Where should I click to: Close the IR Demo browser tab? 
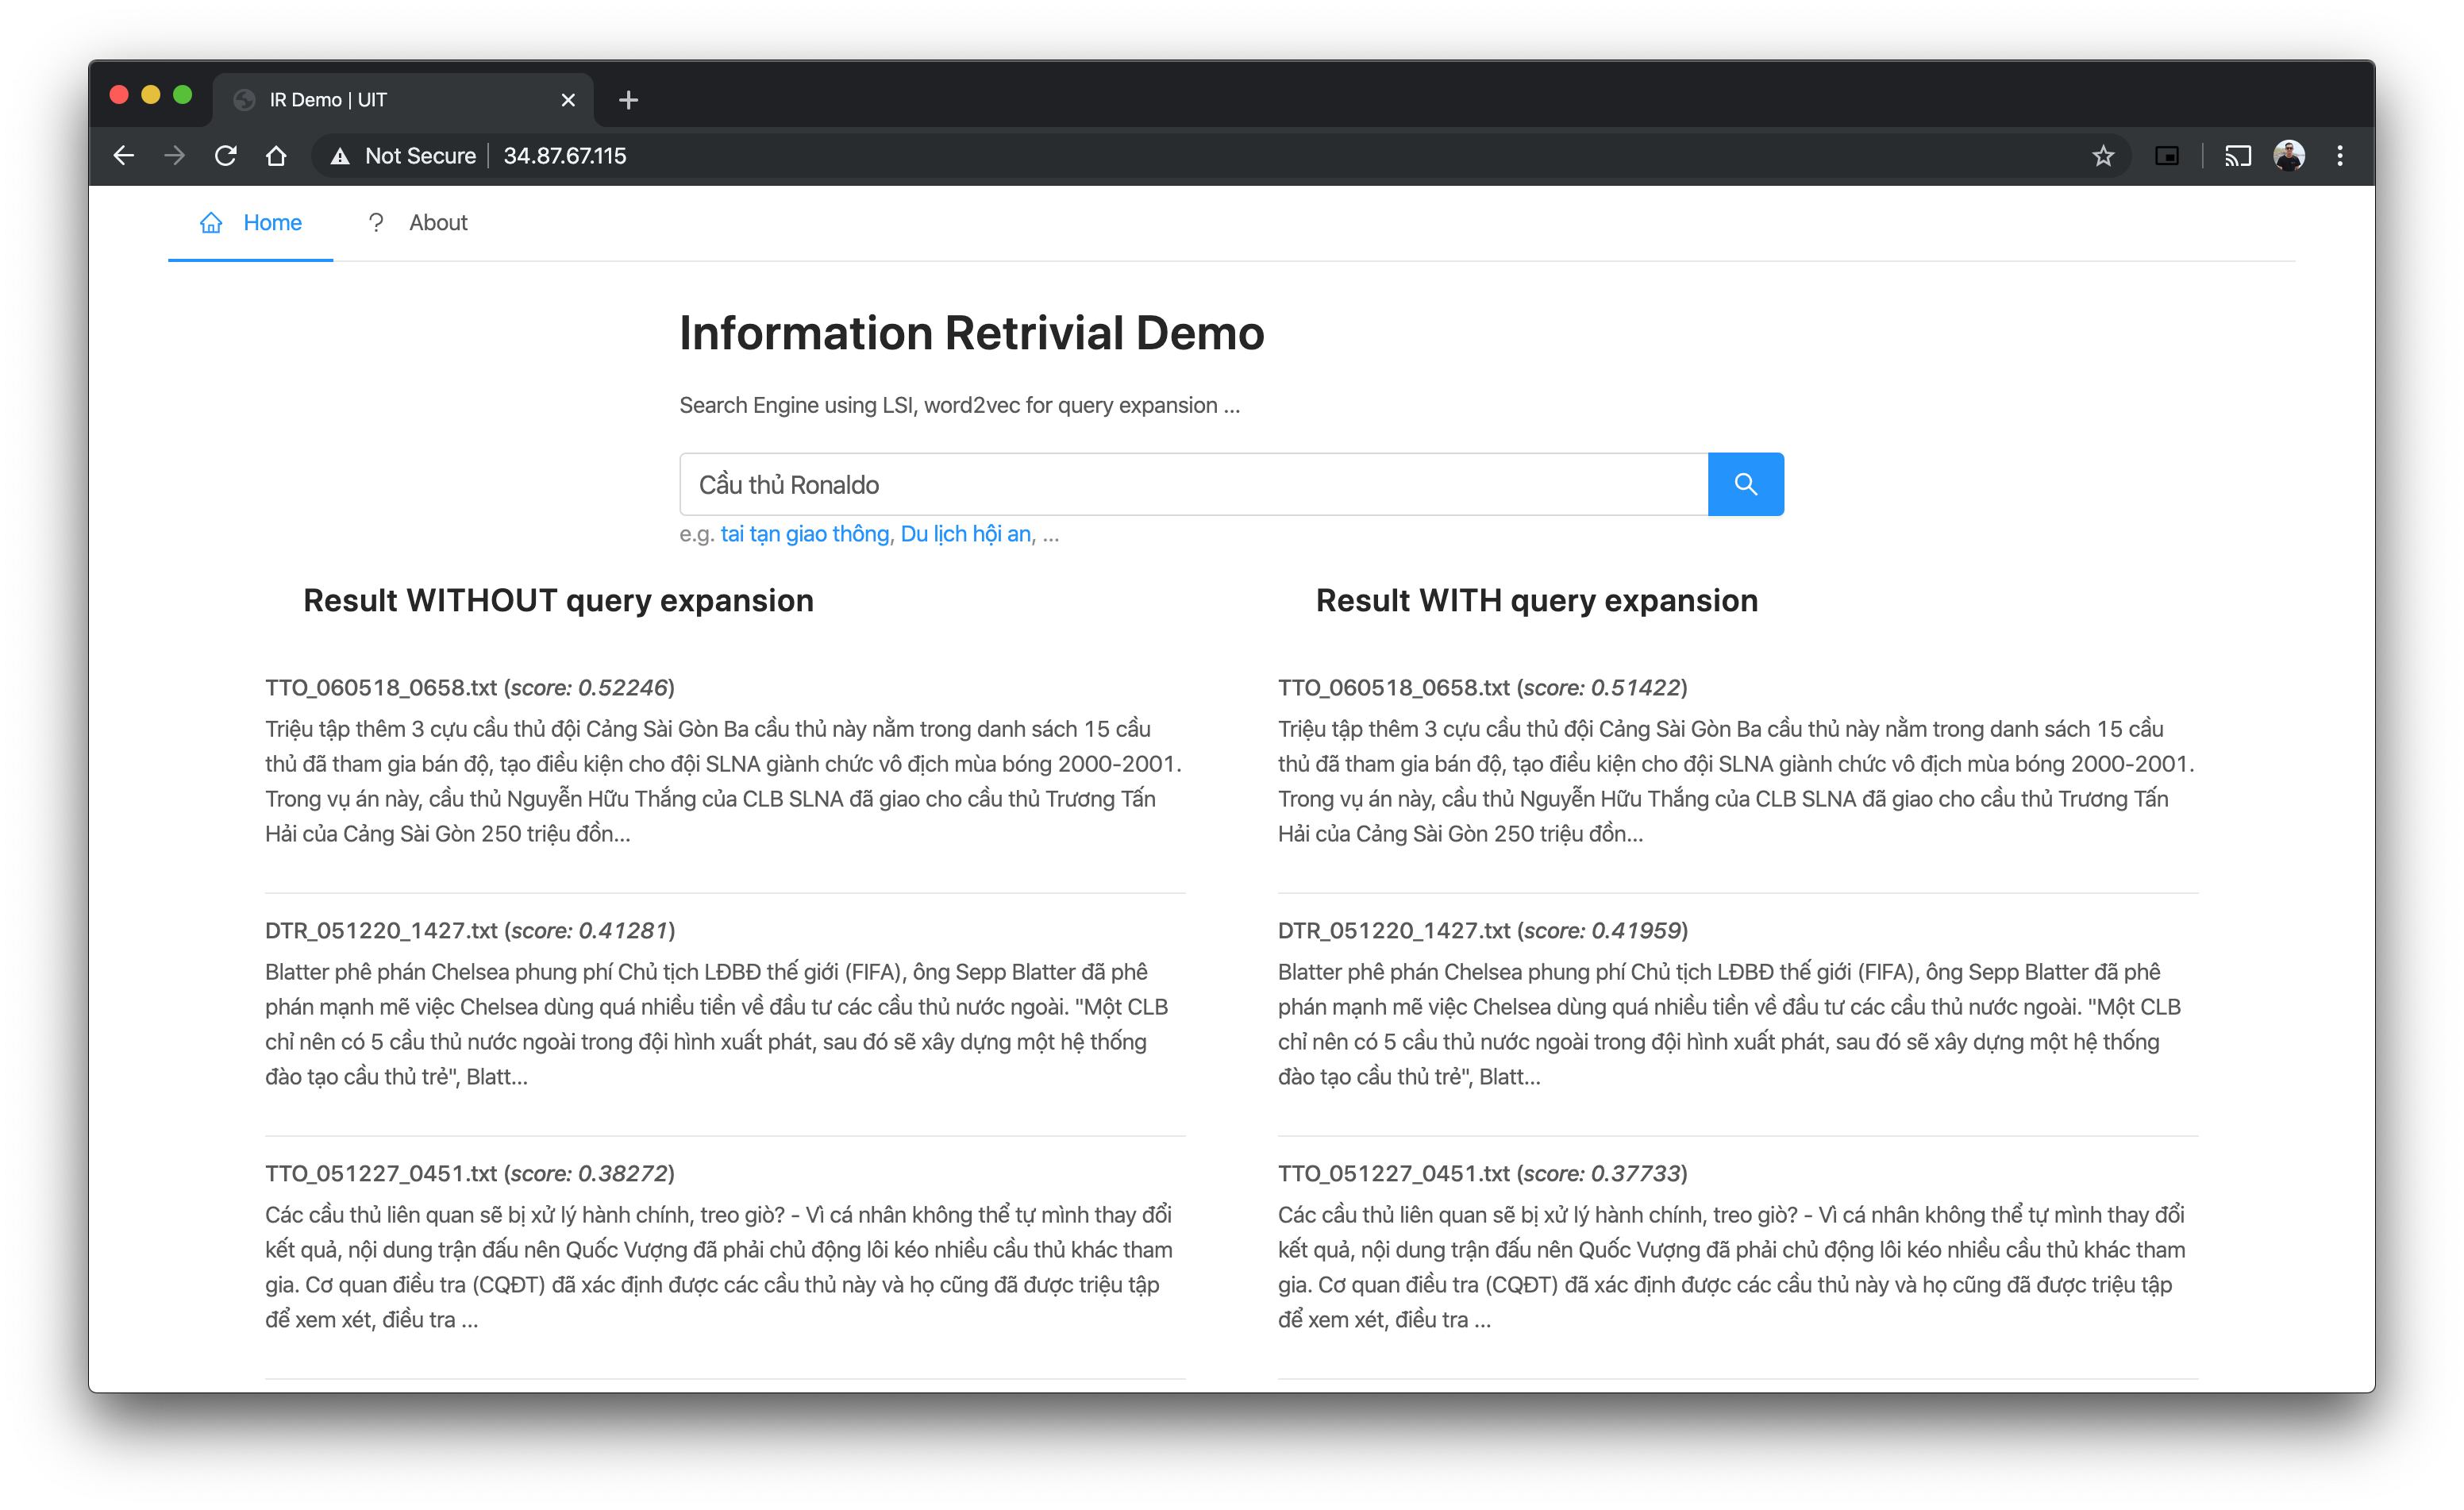pyautogui.click(x=568, y=100)
